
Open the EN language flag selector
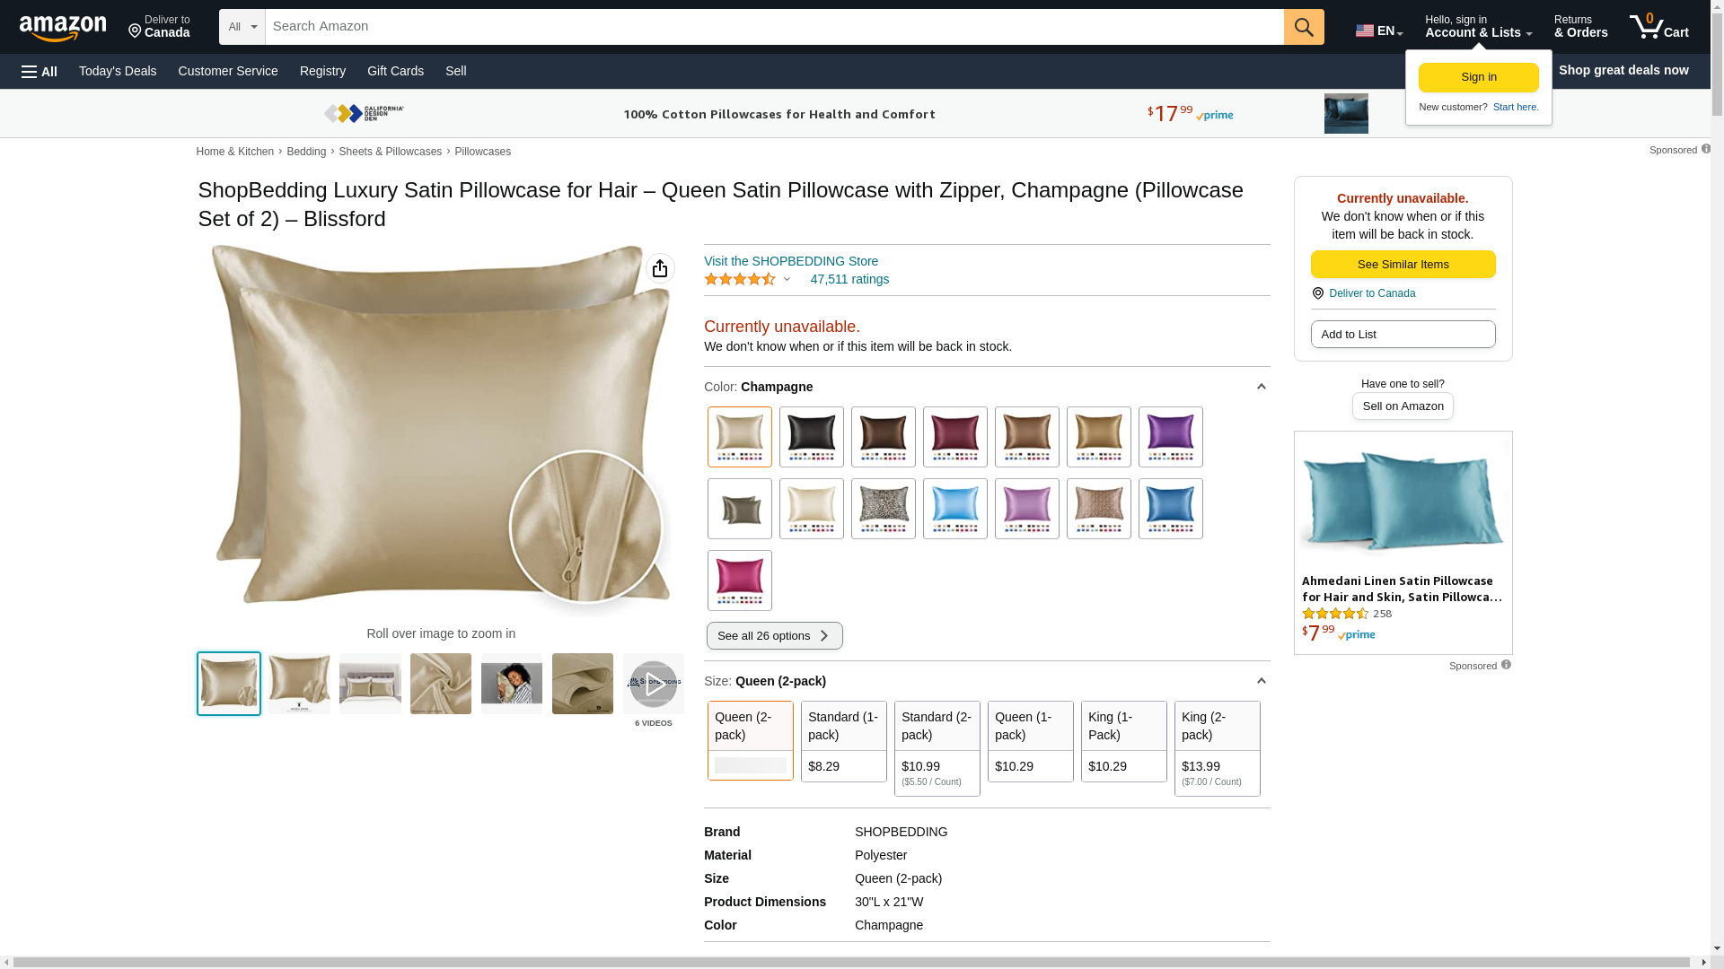pos(1378,31)
